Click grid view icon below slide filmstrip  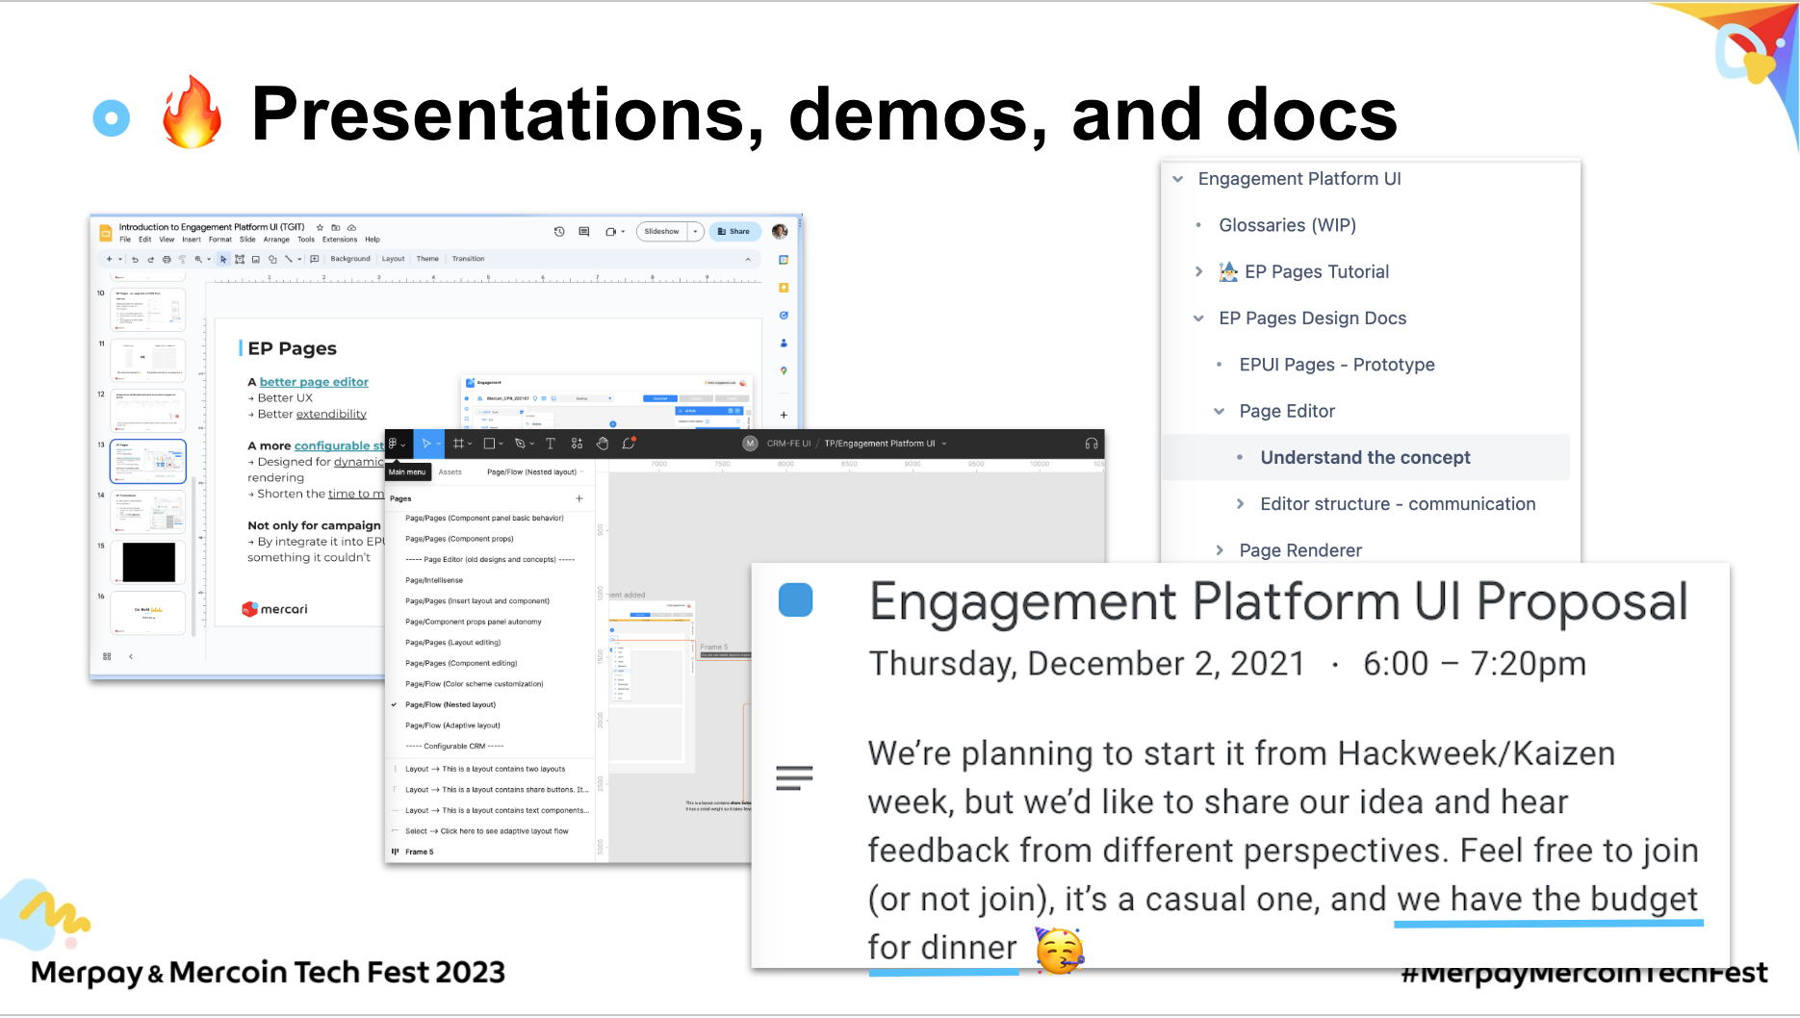107,656
